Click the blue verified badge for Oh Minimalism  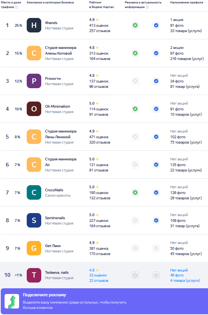click(x=156, y=109)
